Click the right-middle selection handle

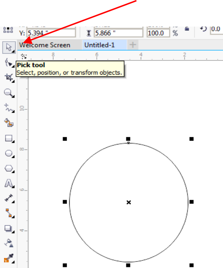pos(191,202)
